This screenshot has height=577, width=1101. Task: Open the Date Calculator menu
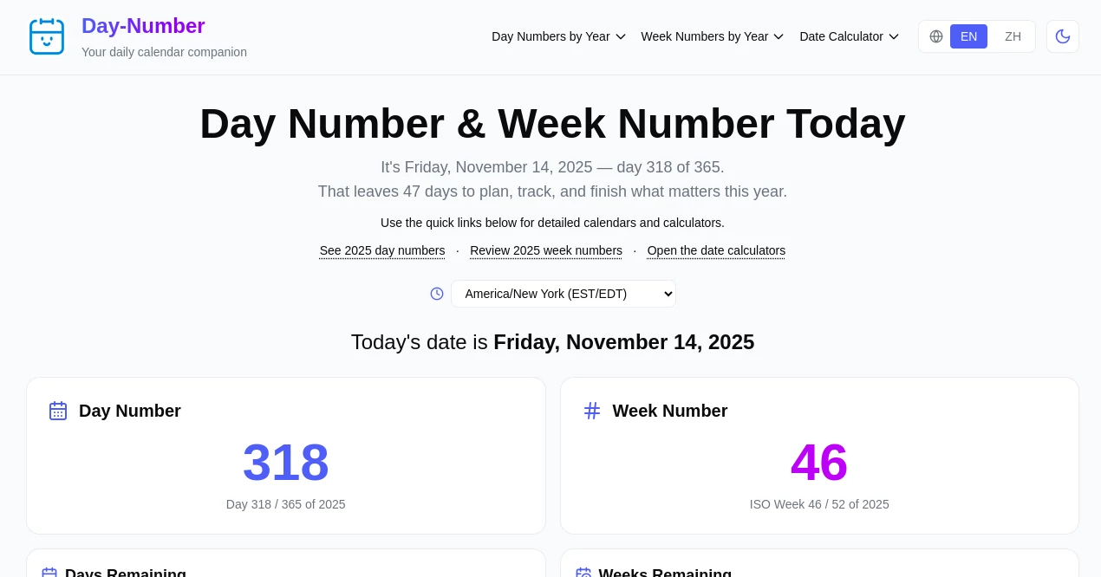pos(848,36)
